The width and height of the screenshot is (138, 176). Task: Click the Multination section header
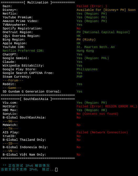[x=38, y=2]
